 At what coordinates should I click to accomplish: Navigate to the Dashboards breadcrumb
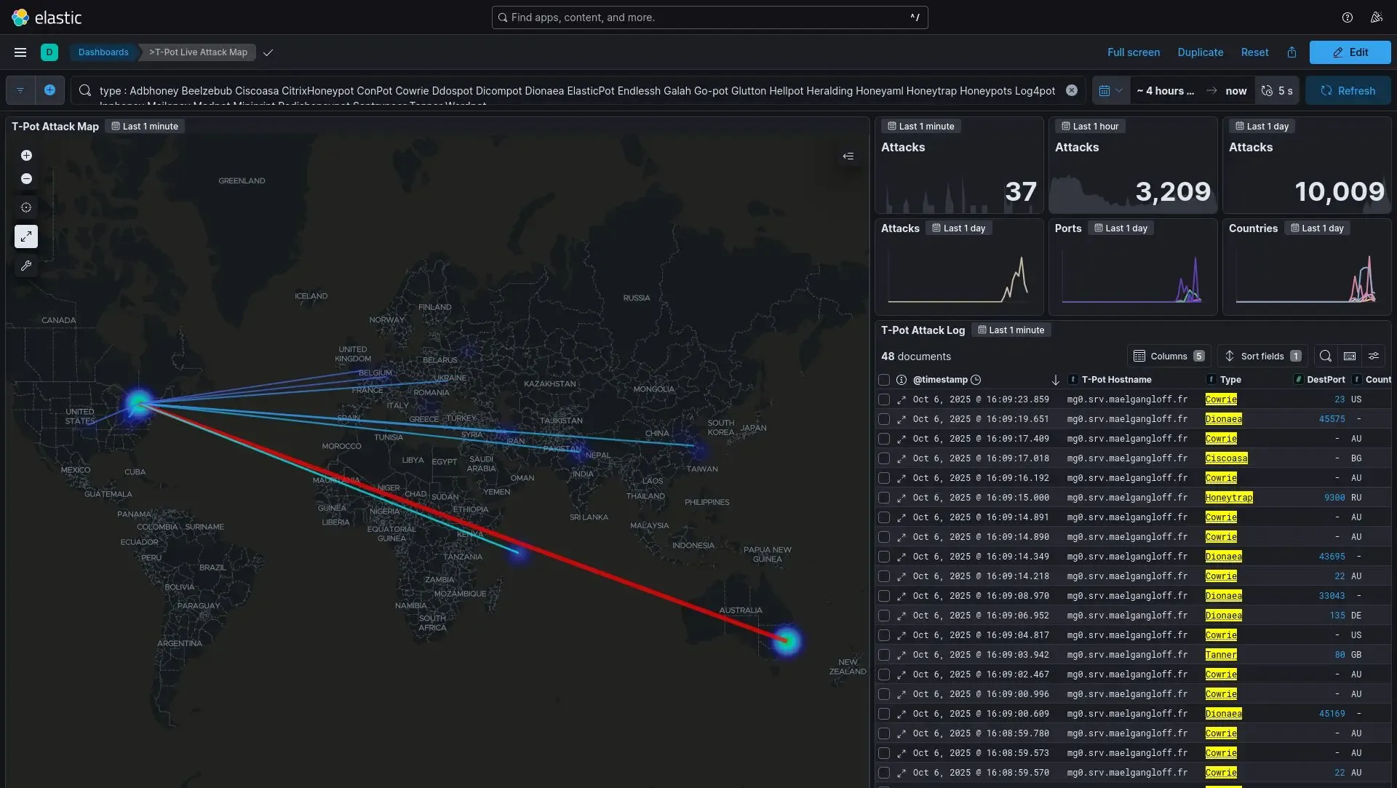tap(103, 52)
